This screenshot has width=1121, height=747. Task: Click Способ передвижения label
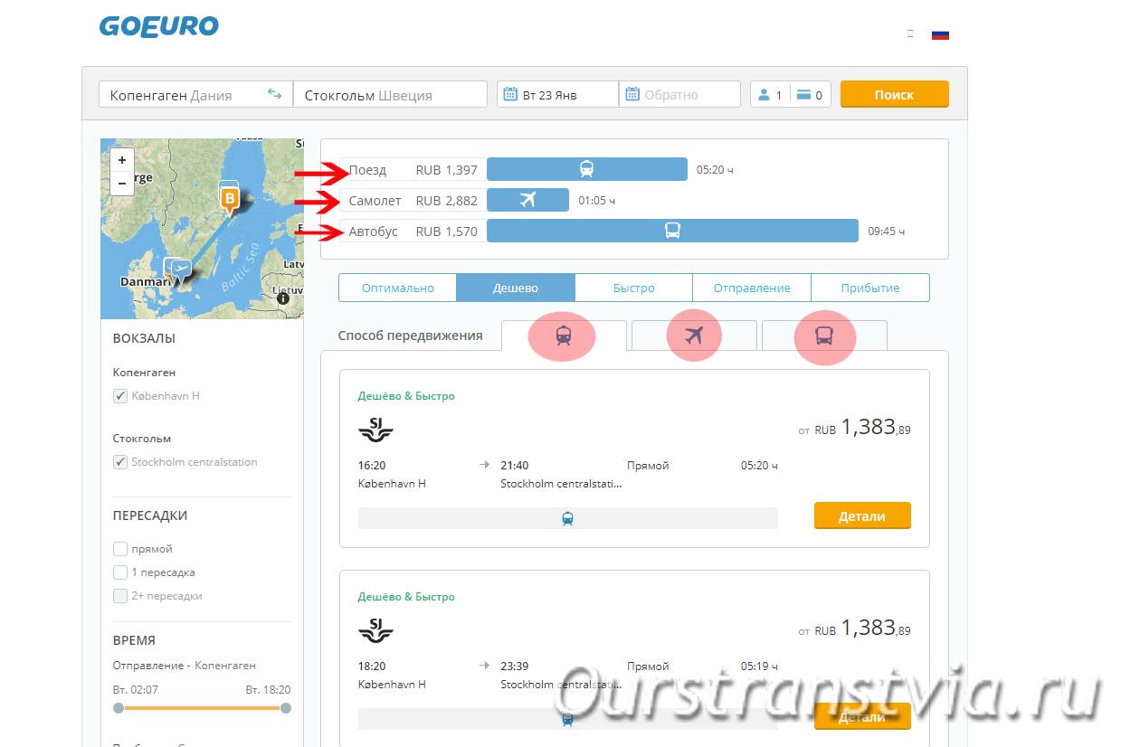coord(410,335)
